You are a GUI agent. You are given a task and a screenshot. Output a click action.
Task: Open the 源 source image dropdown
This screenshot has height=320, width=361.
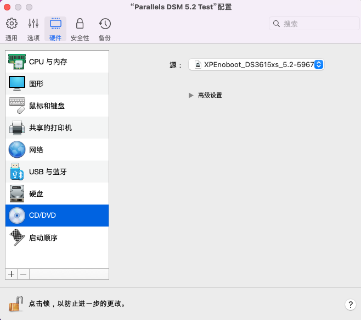click(x=256, y=64)
